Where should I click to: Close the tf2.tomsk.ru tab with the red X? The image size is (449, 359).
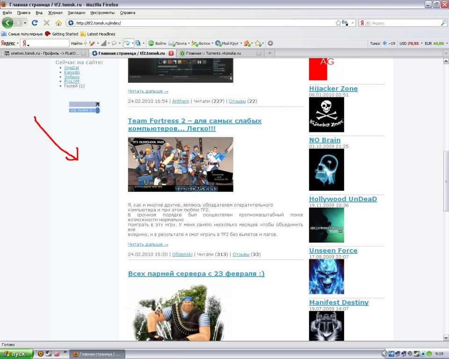[x=171, y=53]
